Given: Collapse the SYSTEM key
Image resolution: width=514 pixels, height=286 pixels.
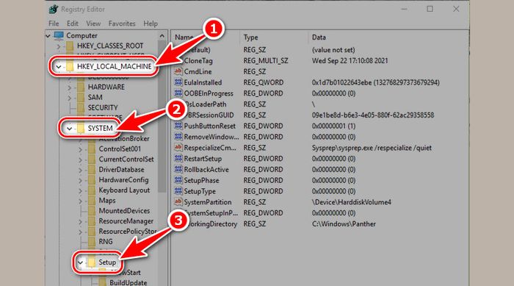Looking at the screenshot, I should (x=70, y=129).
